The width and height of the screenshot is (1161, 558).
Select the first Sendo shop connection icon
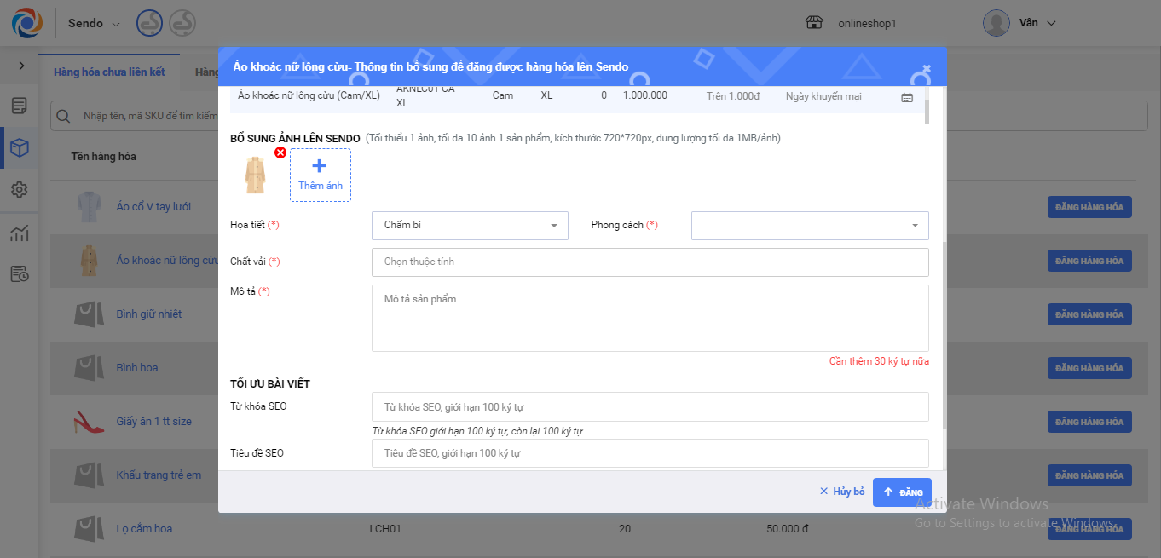pos(149,23)
